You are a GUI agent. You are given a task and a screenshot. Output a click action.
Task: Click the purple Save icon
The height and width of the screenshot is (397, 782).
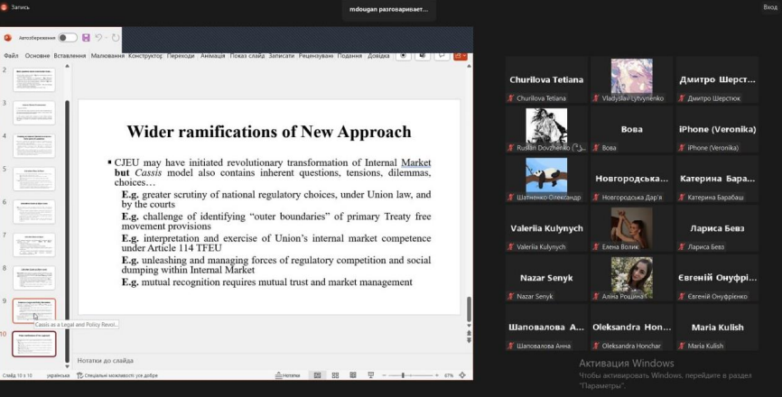tap(86, 38)
